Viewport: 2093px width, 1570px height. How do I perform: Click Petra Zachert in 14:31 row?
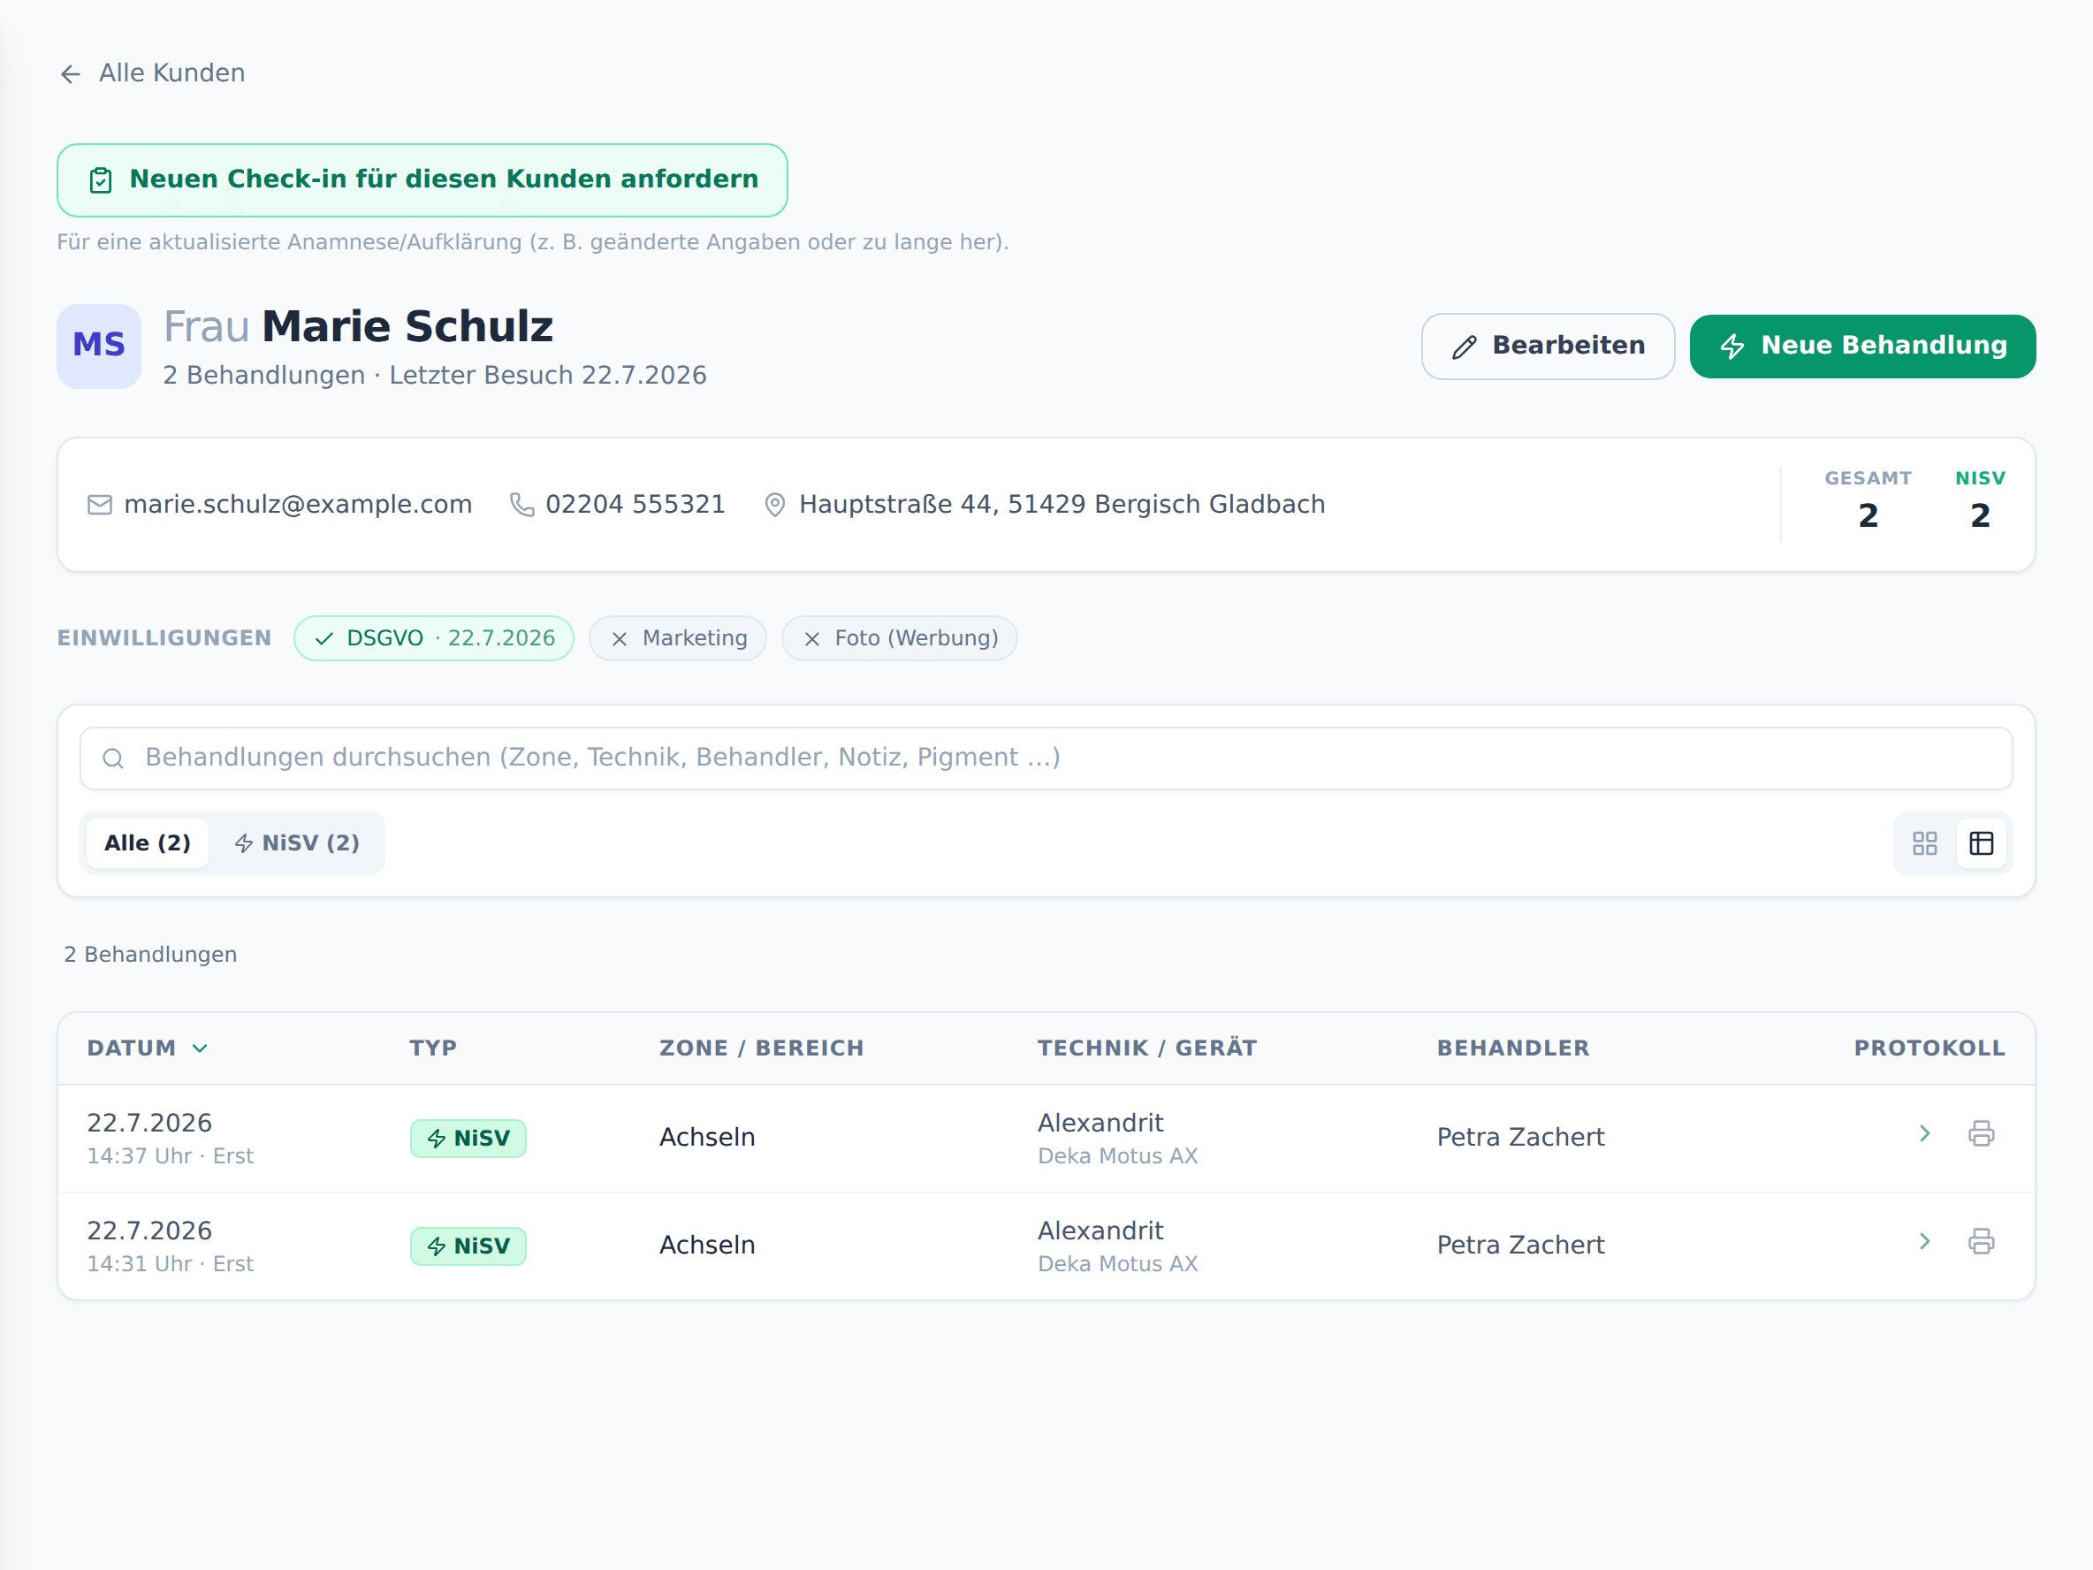point(1520,1246)
